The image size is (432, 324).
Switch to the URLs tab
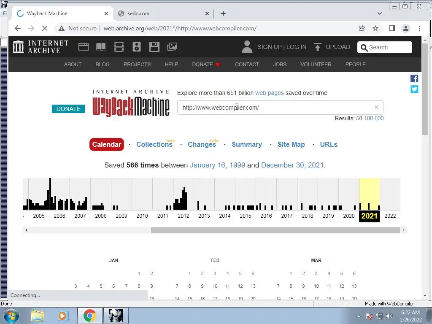[x=329, y=144]
